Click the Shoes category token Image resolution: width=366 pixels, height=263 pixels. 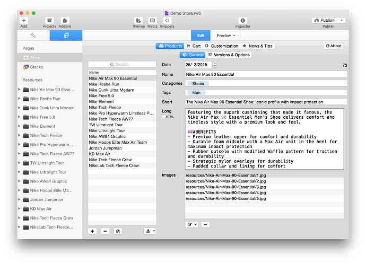click(198, 84)
